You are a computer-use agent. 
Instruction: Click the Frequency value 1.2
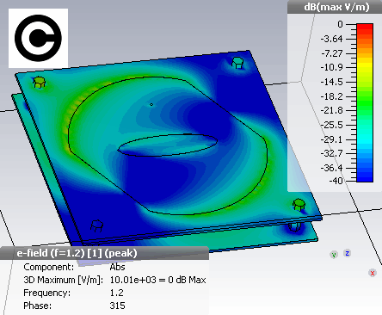(x=116, y=293)
